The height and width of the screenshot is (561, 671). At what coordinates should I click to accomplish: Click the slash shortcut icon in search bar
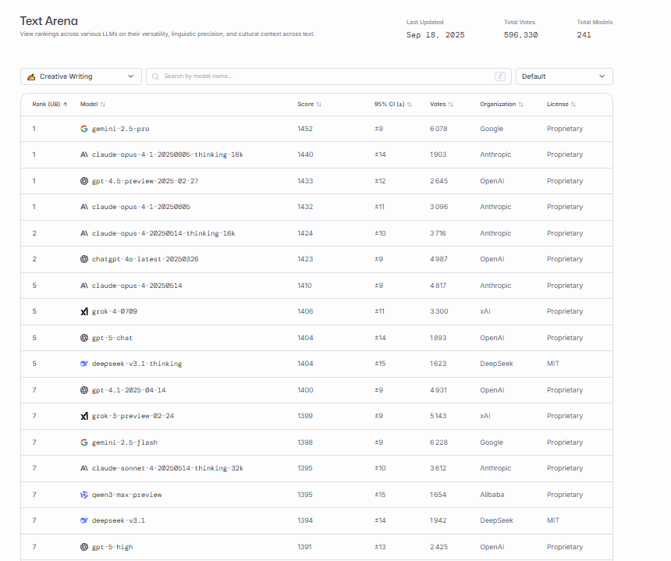click(499, 76)
